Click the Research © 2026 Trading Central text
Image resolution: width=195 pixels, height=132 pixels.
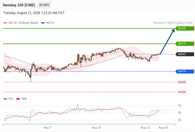[173, 23]
